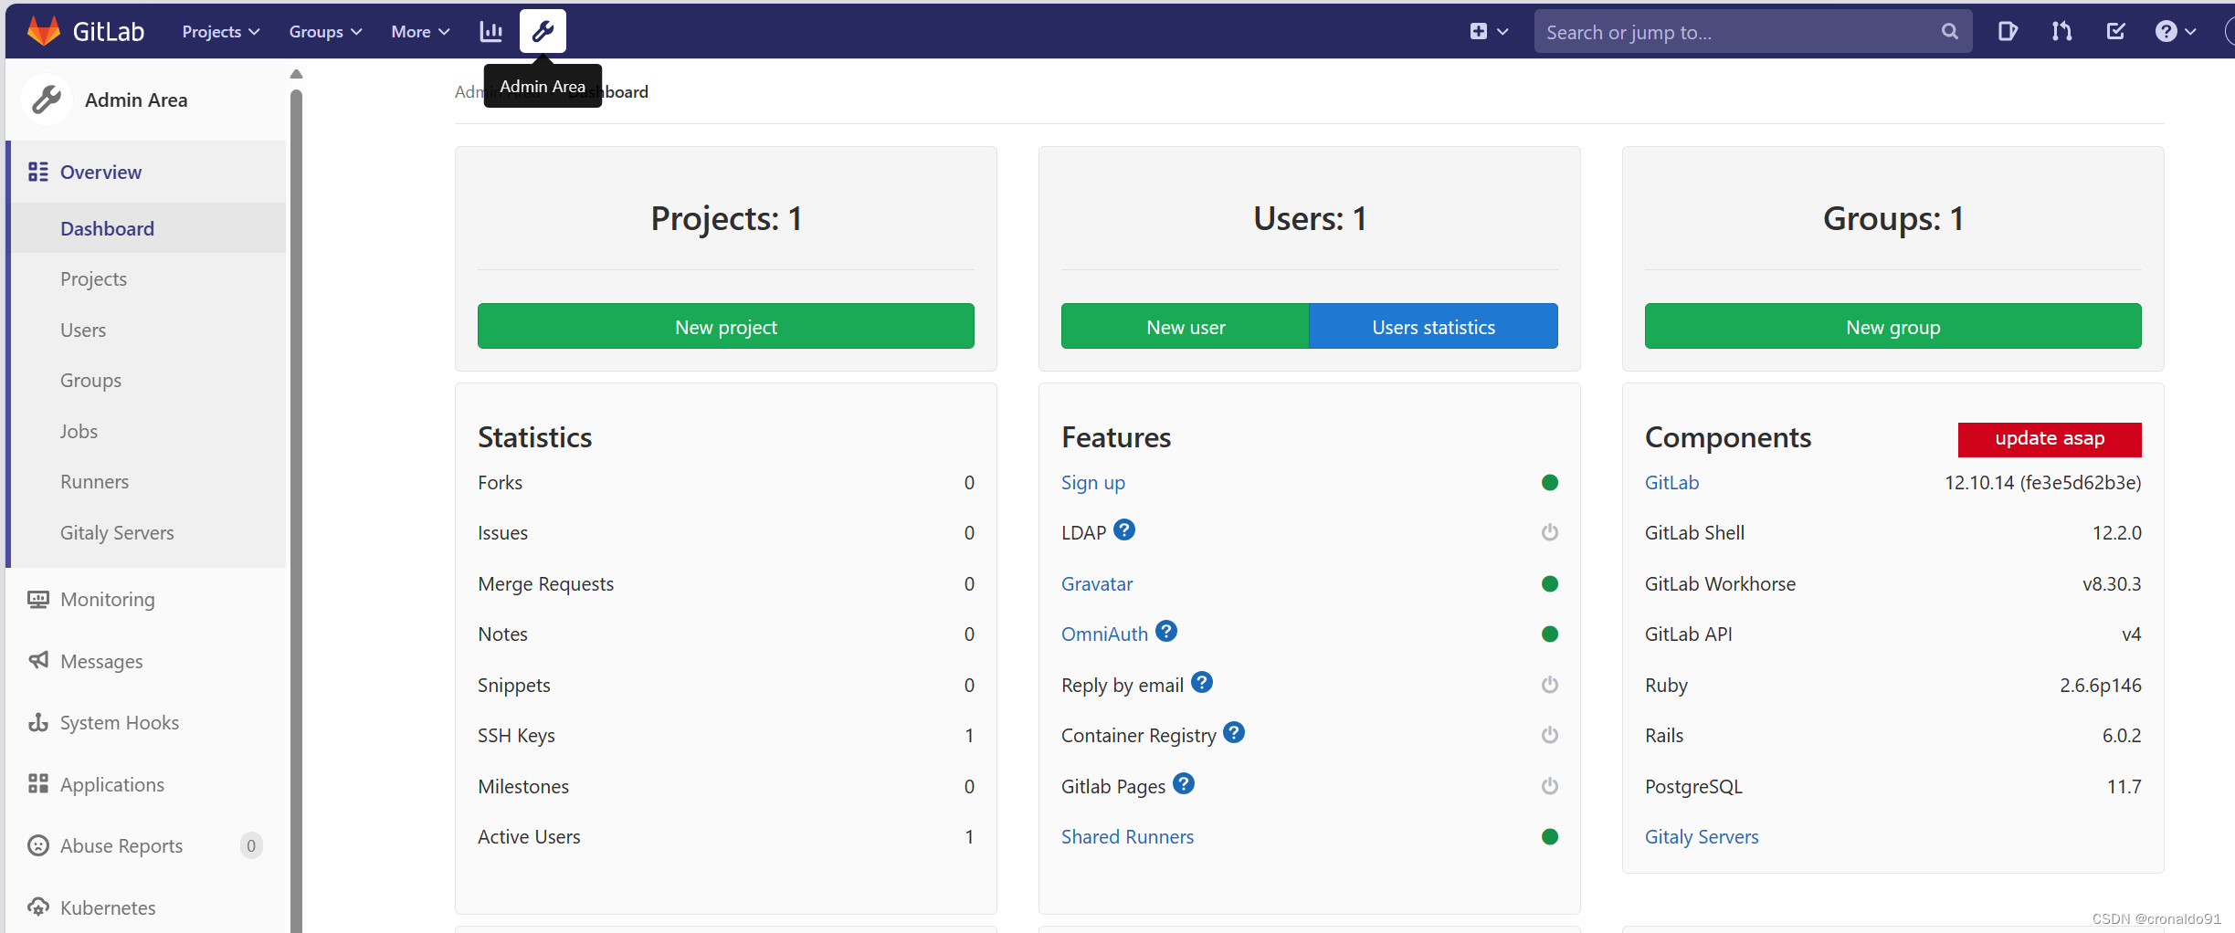This screenshot has height=933, width=2235.
Task: Click the Abuse Reports count badge
Action: tap(251, 845)
